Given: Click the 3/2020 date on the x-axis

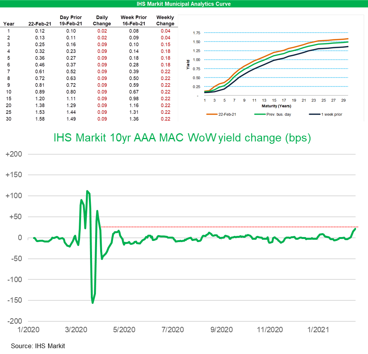Looking at the screenshot, I should [76, 330].
